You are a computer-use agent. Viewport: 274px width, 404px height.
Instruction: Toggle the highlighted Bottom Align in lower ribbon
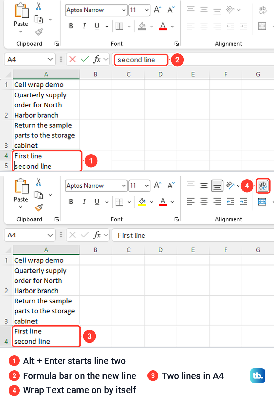(217, 186)
